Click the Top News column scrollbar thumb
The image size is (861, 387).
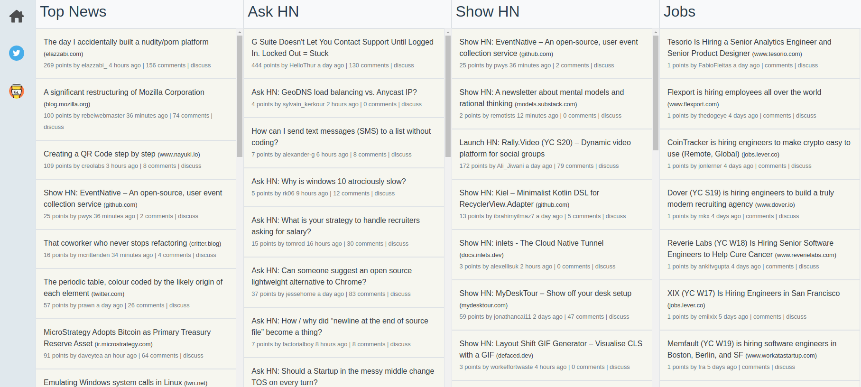point(240,96)
